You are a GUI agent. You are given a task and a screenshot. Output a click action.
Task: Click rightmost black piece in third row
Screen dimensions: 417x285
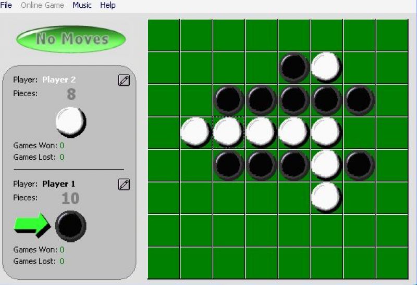point(359,100)
